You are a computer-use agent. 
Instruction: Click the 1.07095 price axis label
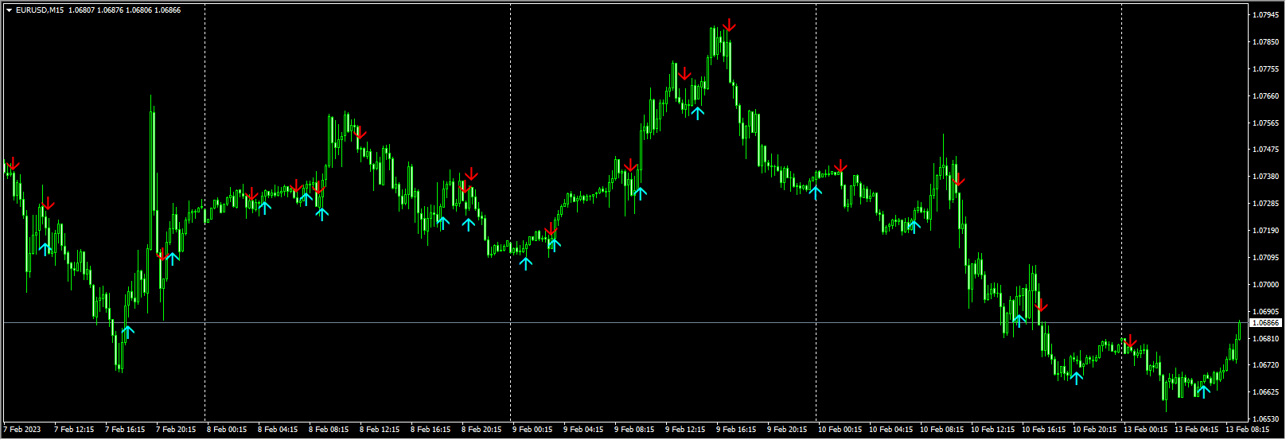coord(1265,258)
